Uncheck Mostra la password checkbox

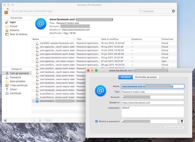coord(97,121)
